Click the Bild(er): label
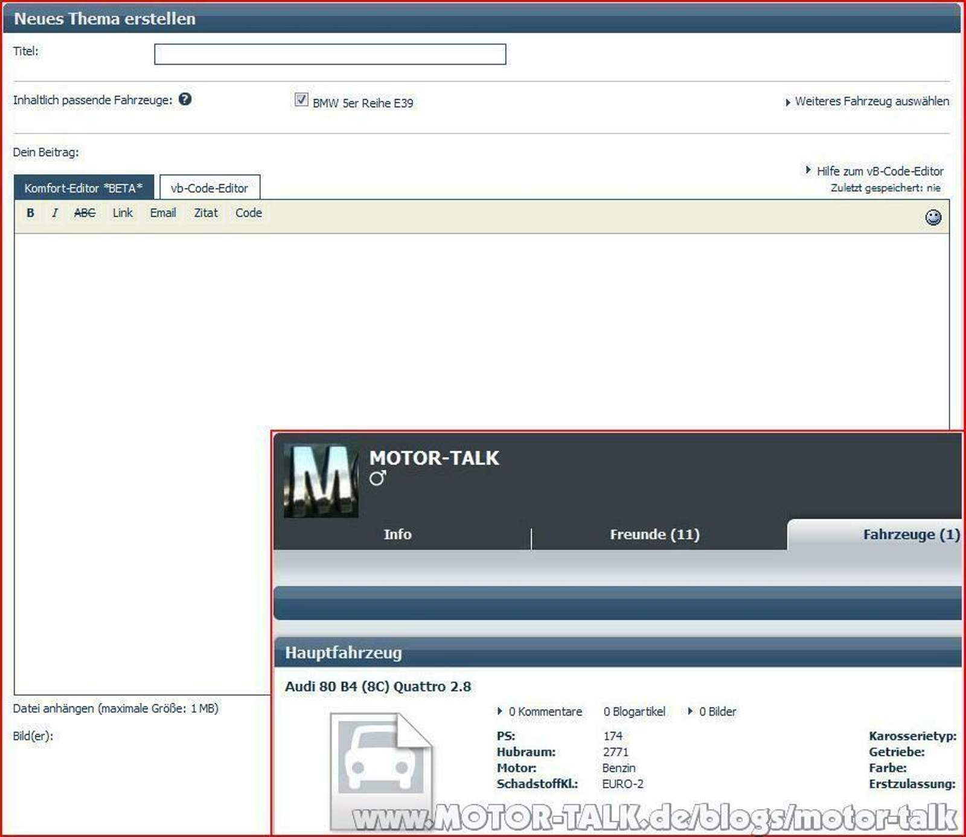 pyautogui.click(x=33, y=736)
